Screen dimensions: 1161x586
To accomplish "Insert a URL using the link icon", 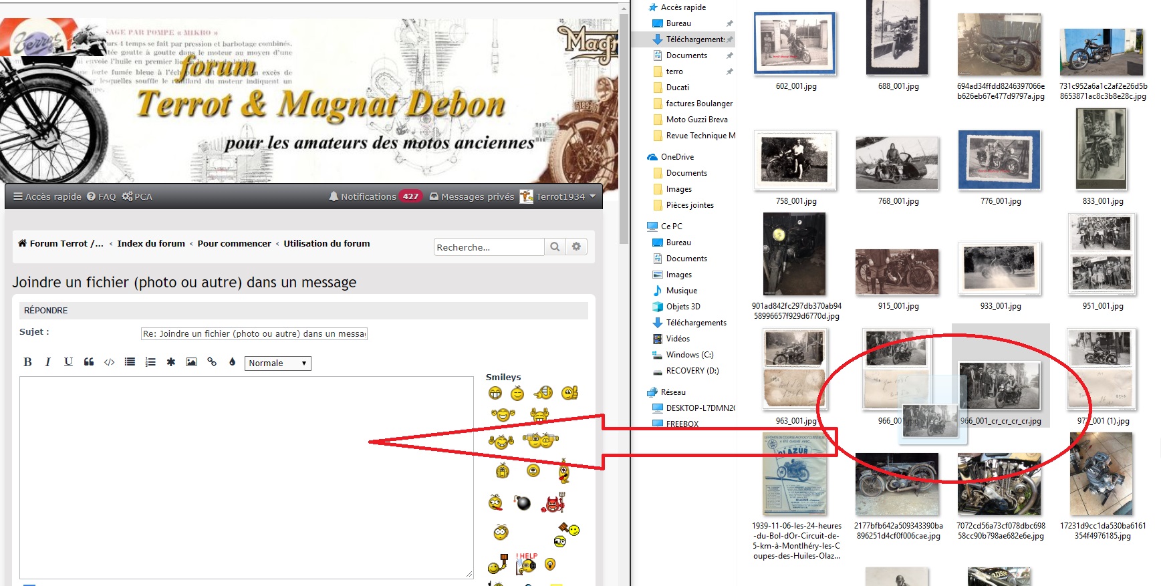I will 212,362.
